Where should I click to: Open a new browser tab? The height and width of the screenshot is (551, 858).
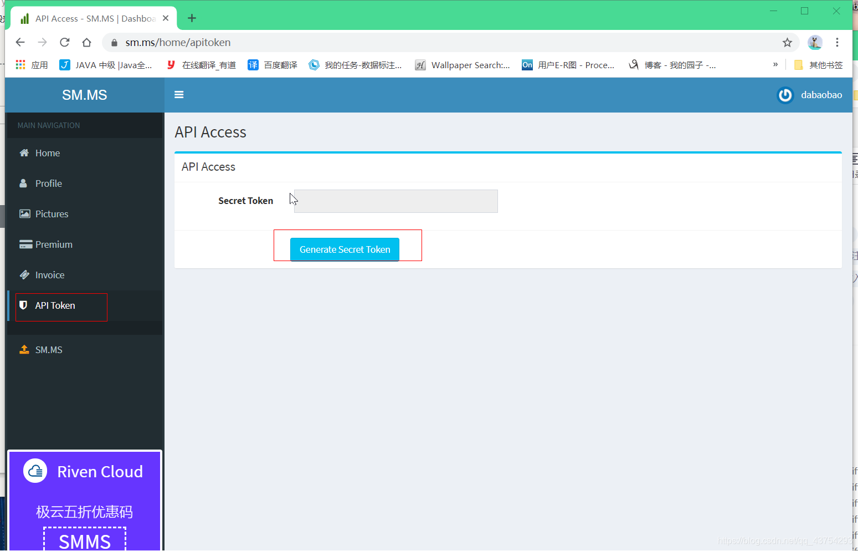pos(192,18)
